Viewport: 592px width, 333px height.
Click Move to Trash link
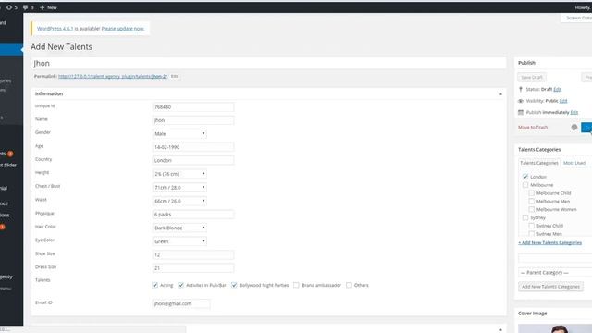(533, 128)
